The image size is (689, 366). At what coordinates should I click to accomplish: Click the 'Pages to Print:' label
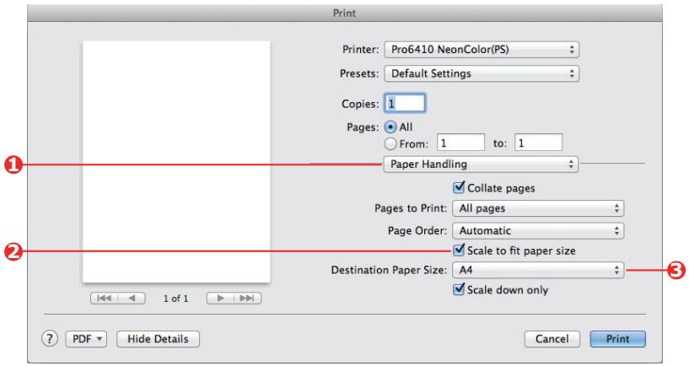tap(411, 208)
